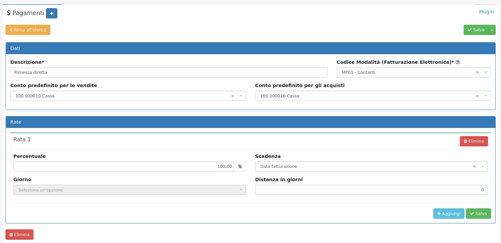Click the Distanza in giorni field
The height and width of the screenshot is (243, 501).
tap(371, 190)
